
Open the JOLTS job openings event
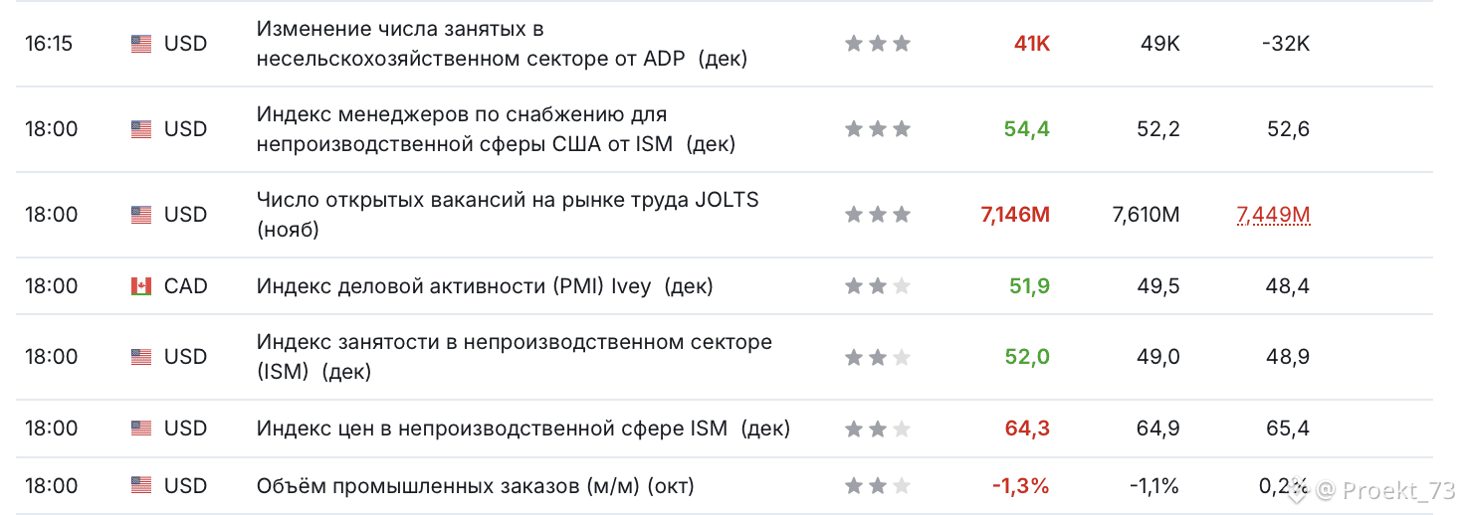tap(507, 201)
